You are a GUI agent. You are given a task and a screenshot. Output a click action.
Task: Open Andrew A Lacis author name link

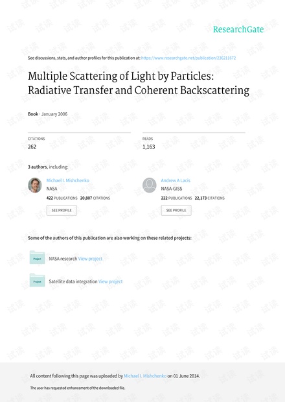click(x=176, y=180)
